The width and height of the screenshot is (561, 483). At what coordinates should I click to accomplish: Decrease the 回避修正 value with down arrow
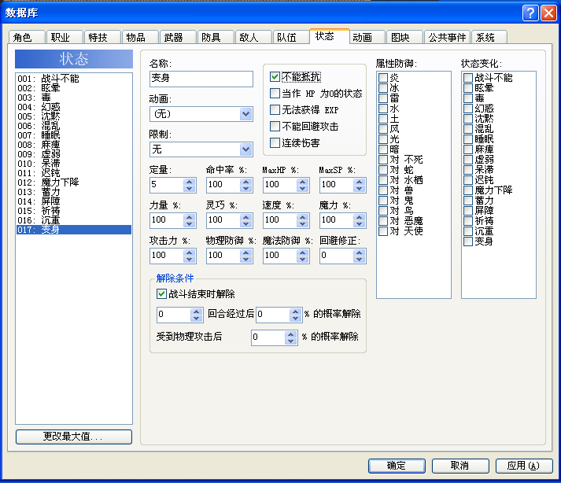point(359,260)
